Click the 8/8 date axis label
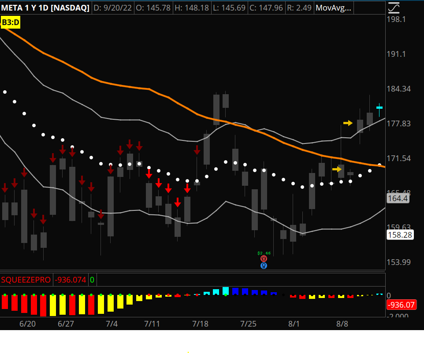Viewport: 424px width, 353px height. [342, 324]
